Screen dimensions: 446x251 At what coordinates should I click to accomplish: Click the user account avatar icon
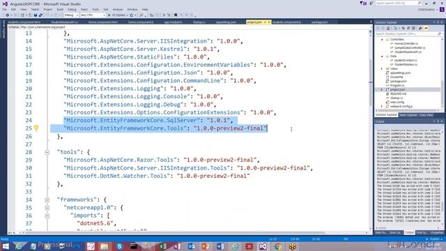442,9
